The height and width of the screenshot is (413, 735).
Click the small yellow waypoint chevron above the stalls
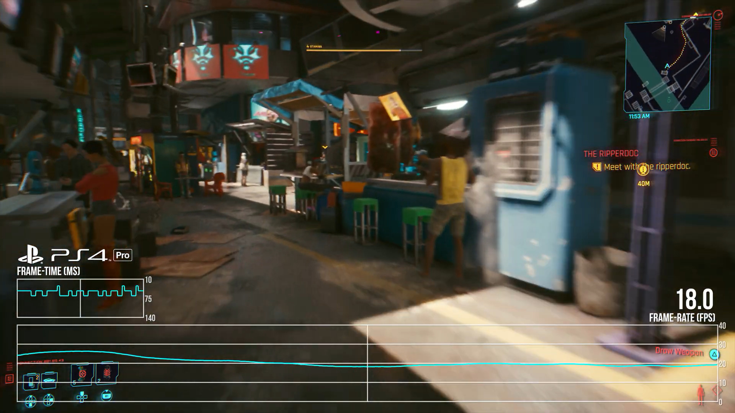click(325, 147)
